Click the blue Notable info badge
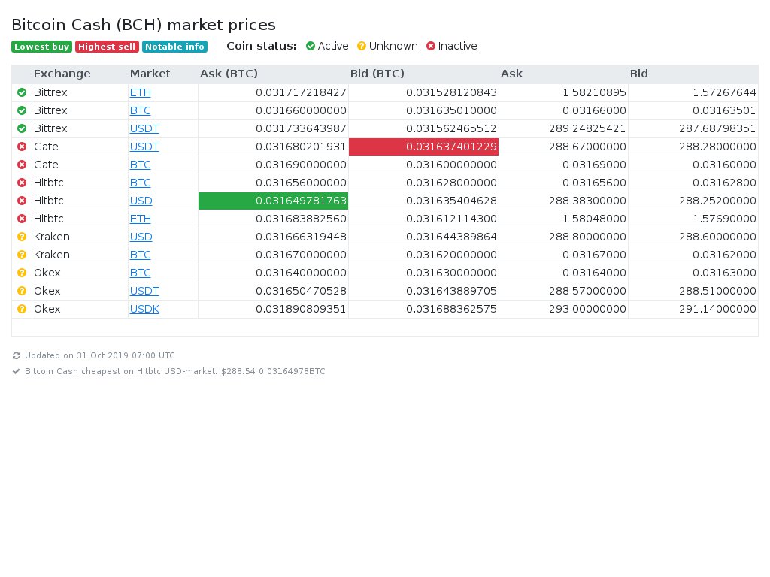Screen dimensions: 770x577 [174, 47]
